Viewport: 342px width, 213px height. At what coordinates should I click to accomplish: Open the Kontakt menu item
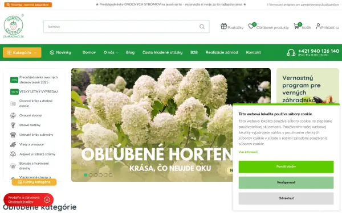[x=253, y=52]
